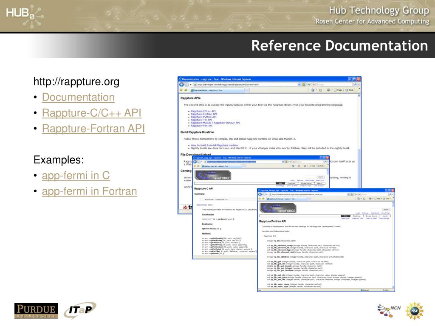Image resolution: width=435 pixels, height=326 pixels.
Task: Select 'rappture_fortran_api' tab in Fortran window
Action: click(287, 199)
